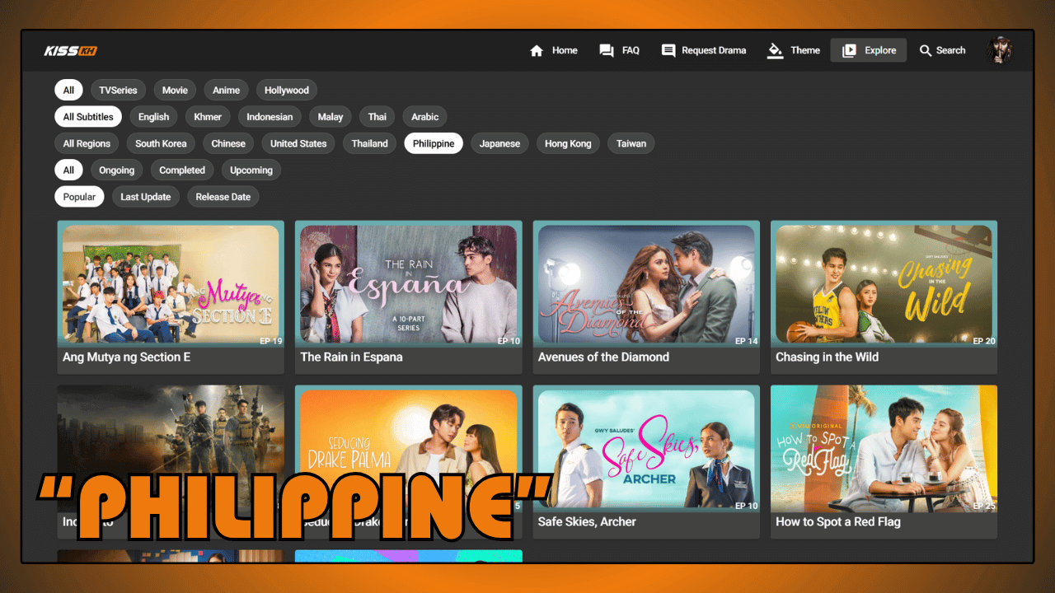Filter by Ongoing status
1055x593 pixels.
[117, 170]
